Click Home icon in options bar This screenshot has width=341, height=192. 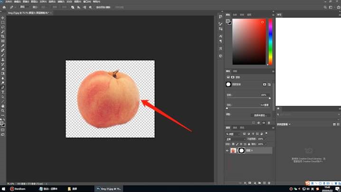[x=4, y=7]
